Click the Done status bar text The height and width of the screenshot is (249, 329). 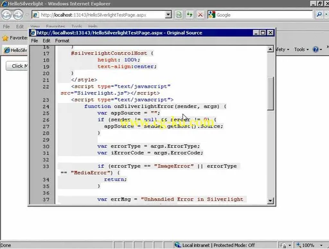tap(6, 245)
